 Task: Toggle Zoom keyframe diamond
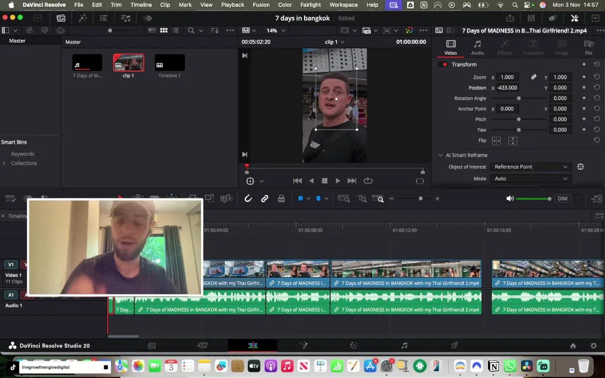[x=584, y=77]
